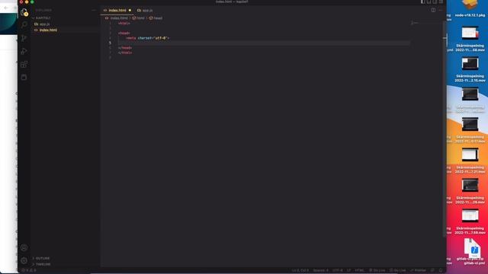Open the Run and Debug view

point(24,51)
